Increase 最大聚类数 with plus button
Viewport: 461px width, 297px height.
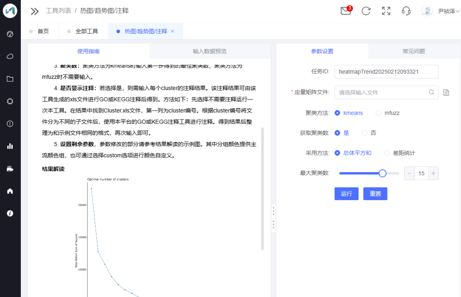click(433, 174)
